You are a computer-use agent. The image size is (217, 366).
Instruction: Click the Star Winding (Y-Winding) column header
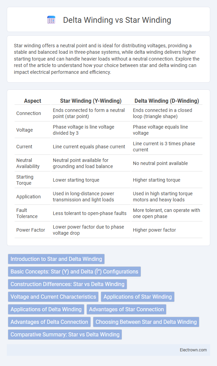[x=91, y=101]
